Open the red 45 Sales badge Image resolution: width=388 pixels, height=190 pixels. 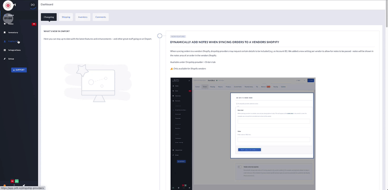34,24
